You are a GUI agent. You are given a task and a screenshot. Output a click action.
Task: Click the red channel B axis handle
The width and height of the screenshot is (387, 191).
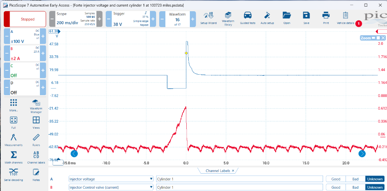pos(381,31)
